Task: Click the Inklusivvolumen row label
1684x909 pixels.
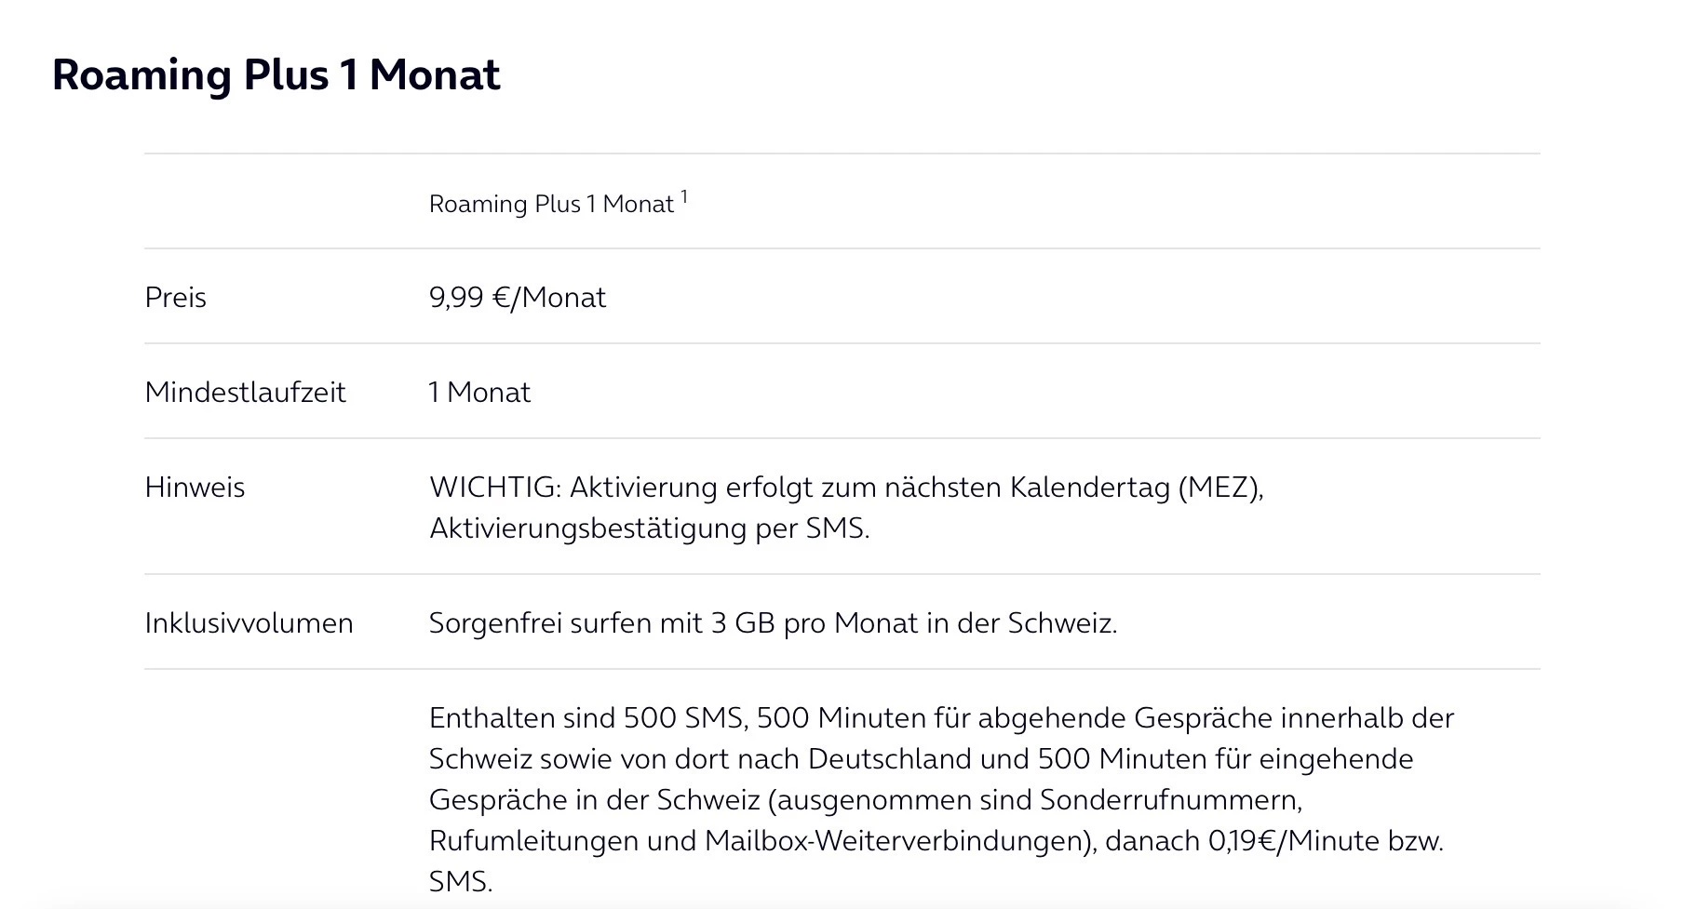Action: tap(249, 623)
